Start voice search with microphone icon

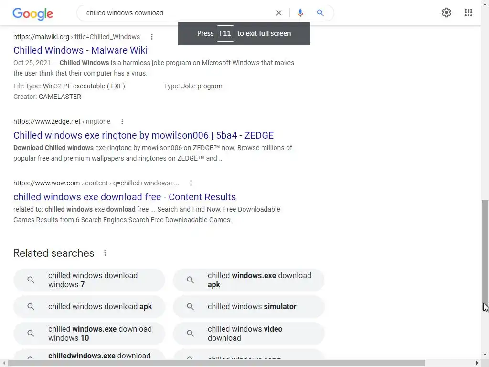point(300,13)
